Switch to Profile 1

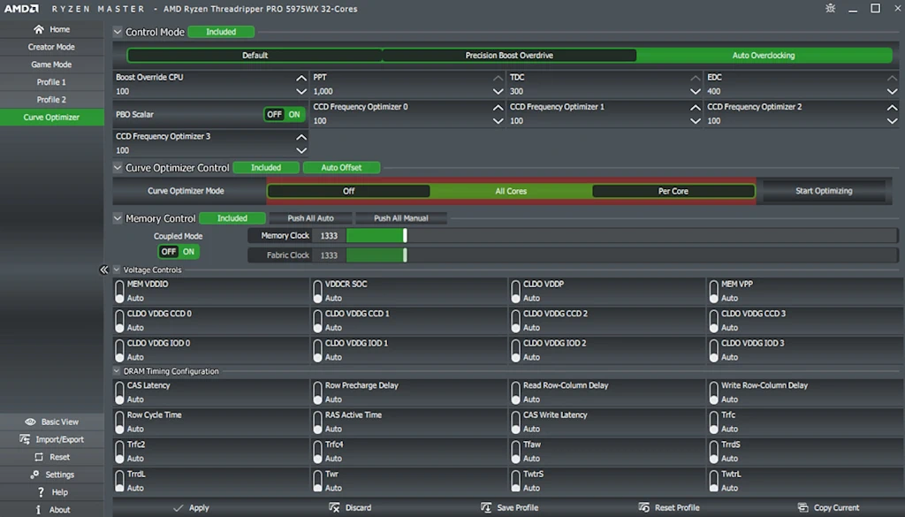(52, 82)
